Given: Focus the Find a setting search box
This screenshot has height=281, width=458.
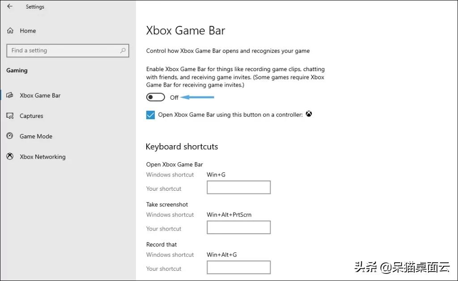Looking at the screenshot, I should [x=68, y=50].
